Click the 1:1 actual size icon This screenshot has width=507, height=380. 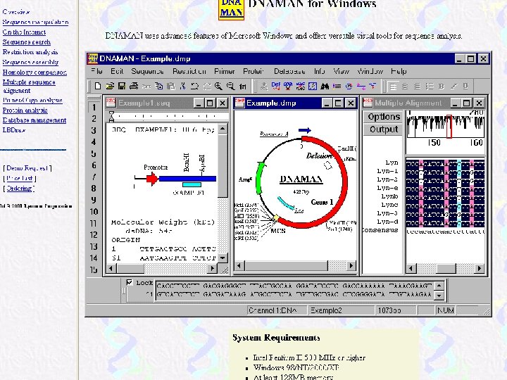242,87
